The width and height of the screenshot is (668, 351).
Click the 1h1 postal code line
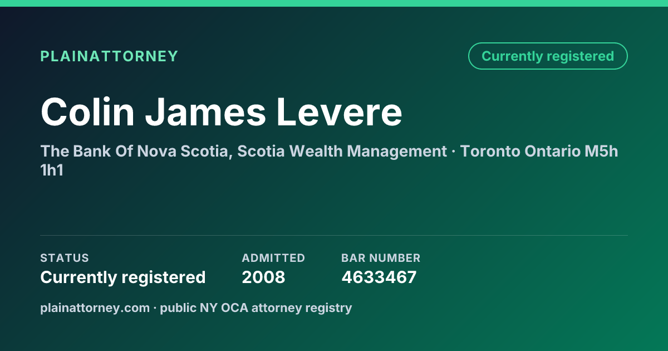[52, 170]
